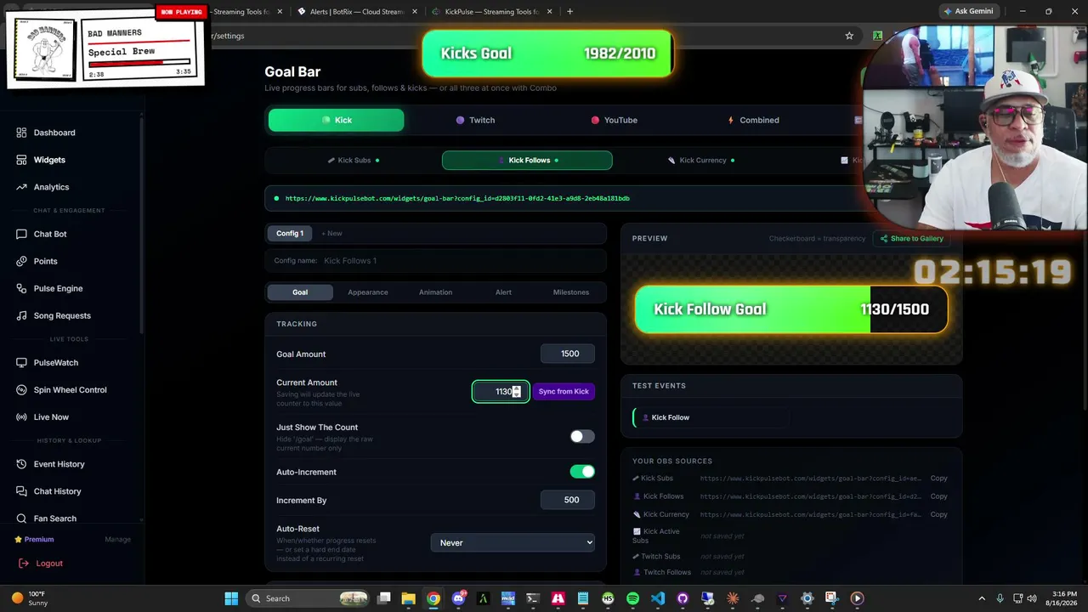Open the PulseWatch monitor icon
Viewport: 1088px width, 612px height.
tap(21, 363)
